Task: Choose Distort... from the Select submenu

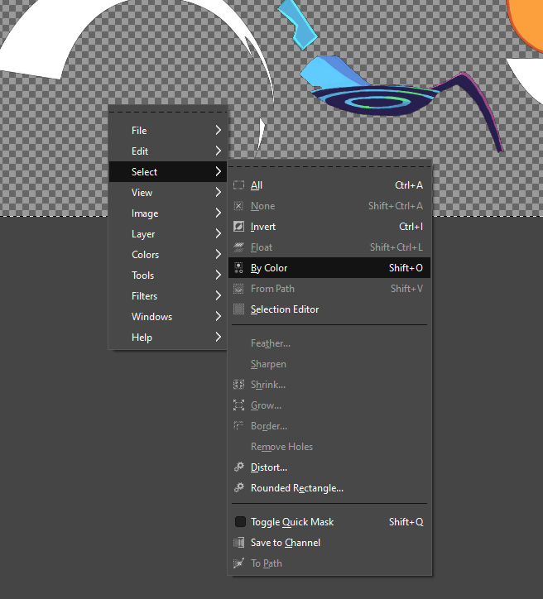Action: [269, 467]
